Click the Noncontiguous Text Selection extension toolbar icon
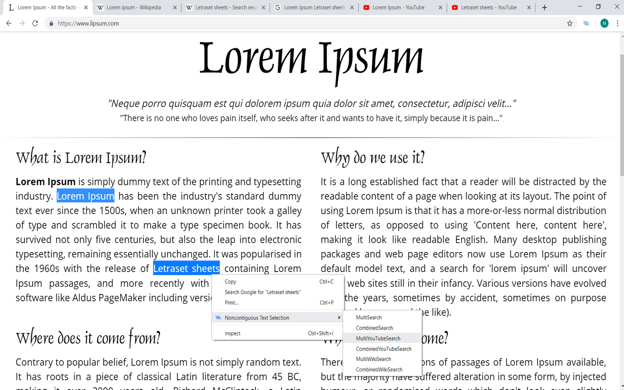This screenshot has height=390, width=624. point(586,23)
